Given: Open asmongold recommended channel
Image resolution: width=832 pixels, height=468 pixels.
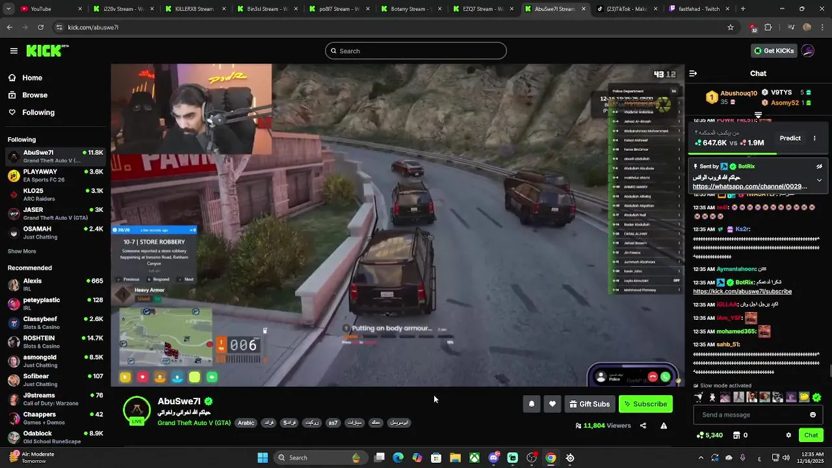Looking at the screenshot, I should 55,361.
